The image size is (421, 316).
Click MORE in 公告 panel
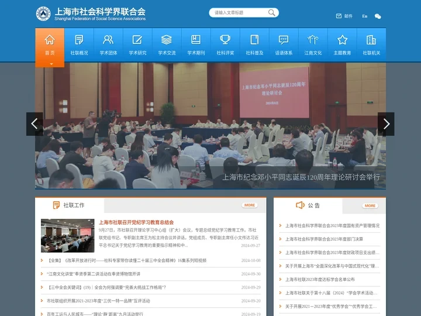[x=370, y=206]
